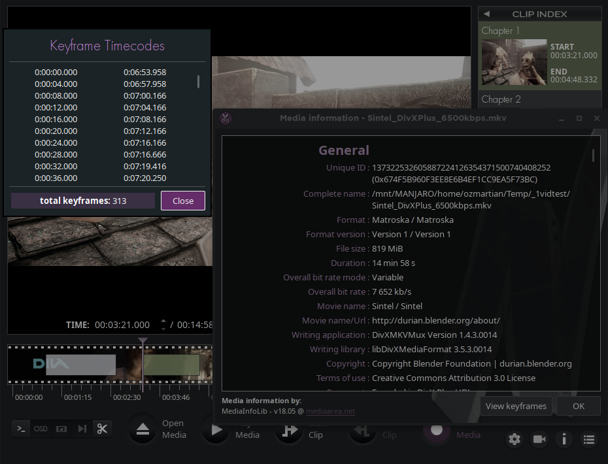The image size is (608, 464).
Task: Open Media using the eject icon
Action: 143,429
